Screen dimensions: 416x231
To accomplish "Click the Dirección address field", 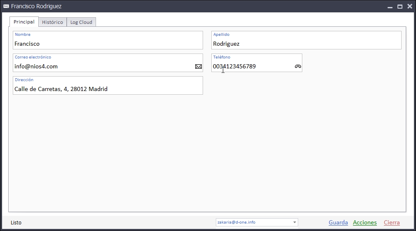I will pyautogui.click(x=107, y=89).
